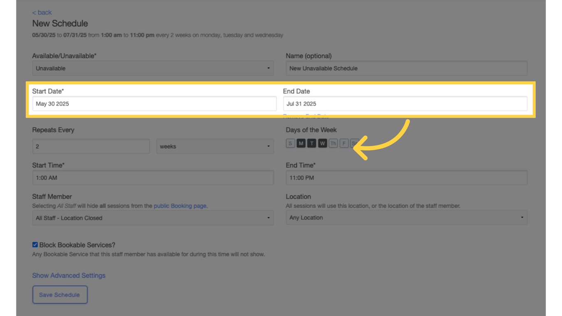The width and height of the screenshot is (562, 316).
Task: Edit the Start Time field
Action: coord(153,178)
